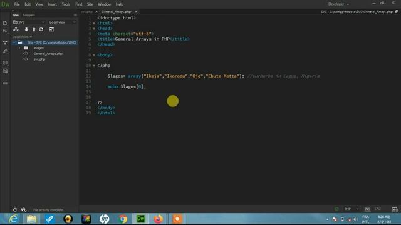Click the orange recorder app on taskbar
This screenshot has width=401, height=225.
177,219
